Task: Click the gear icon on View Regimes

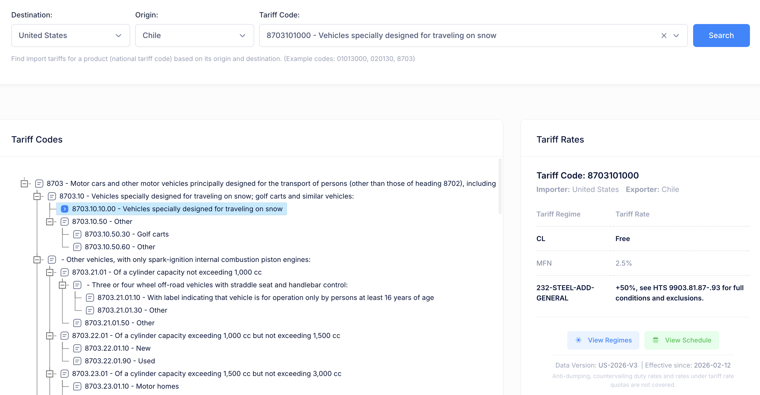Action: click(578, 340)
